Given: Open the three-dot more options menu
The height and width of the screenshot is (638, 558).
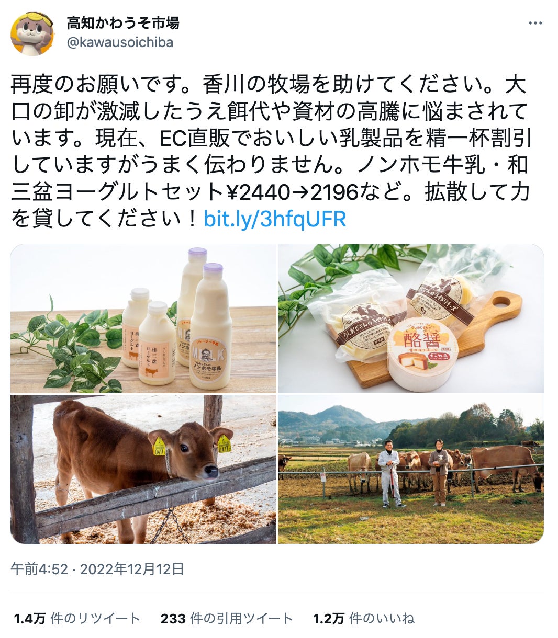Looking at the screenshot, I should [535, 23].
